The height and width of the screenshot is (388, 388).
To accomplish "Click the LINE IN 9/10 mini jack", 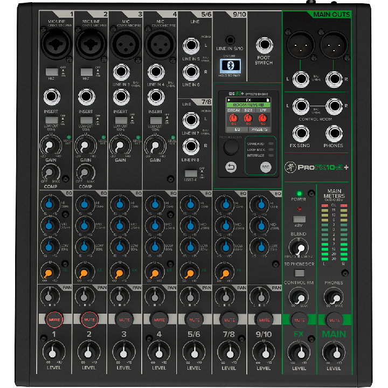I will (x=230, y=39).
